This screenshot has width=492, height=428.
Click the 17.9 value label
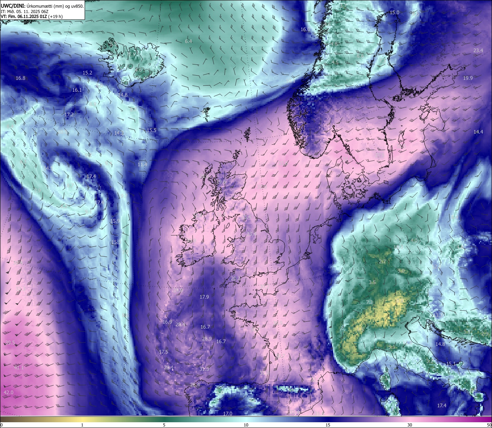tap(204, 297)
